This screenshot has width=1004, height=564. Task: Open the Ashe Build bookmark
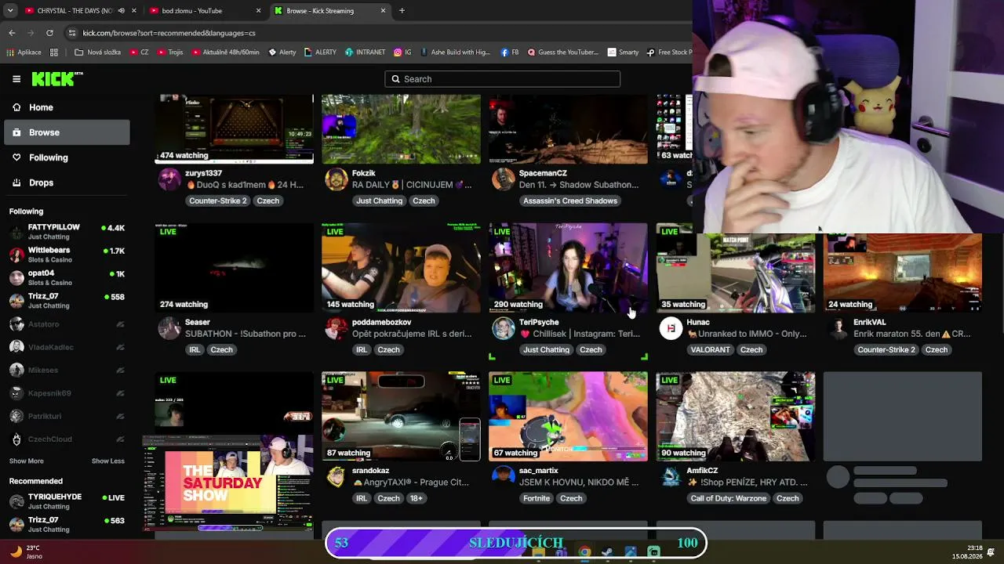(455, 52)
